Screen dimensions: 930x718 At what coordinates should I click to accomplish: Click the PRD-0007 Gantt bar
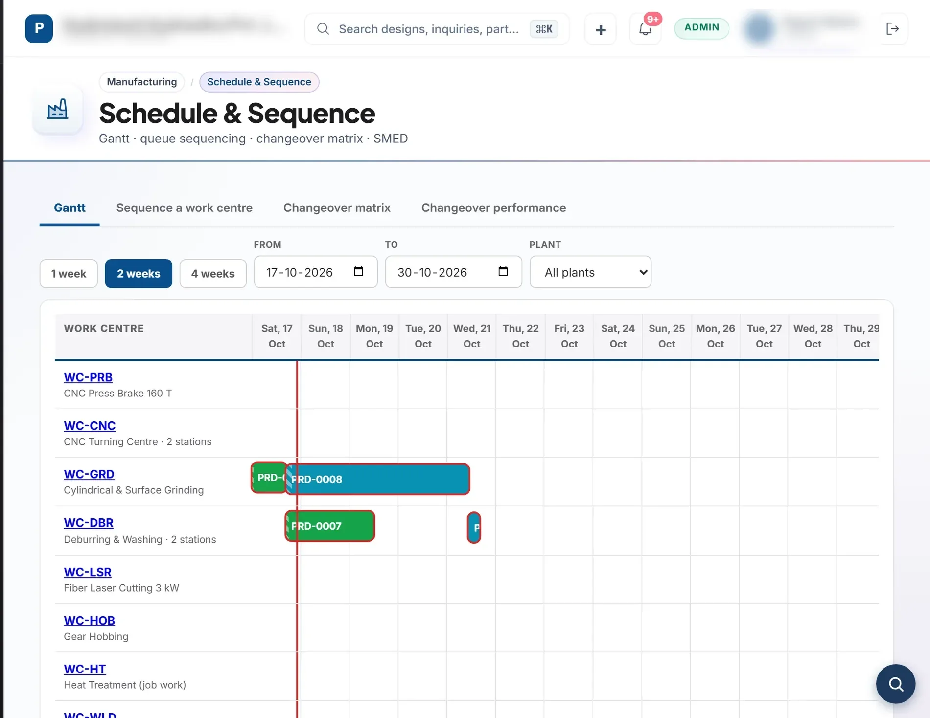(330, 526)
